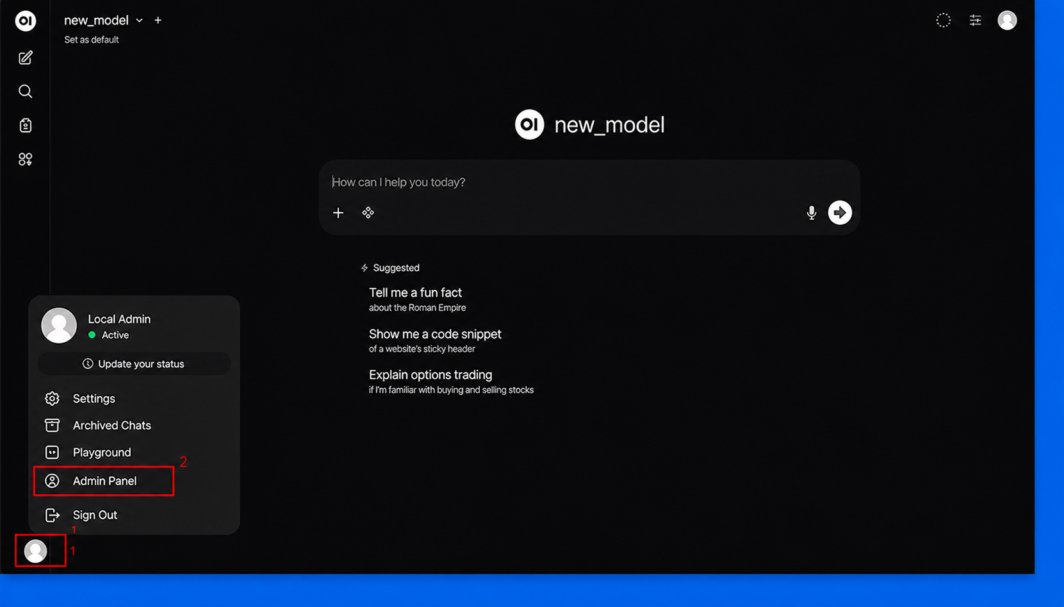Viewport: 1064px width, 607px height.
Task: Click Set as default link
Action: (92, 40)
